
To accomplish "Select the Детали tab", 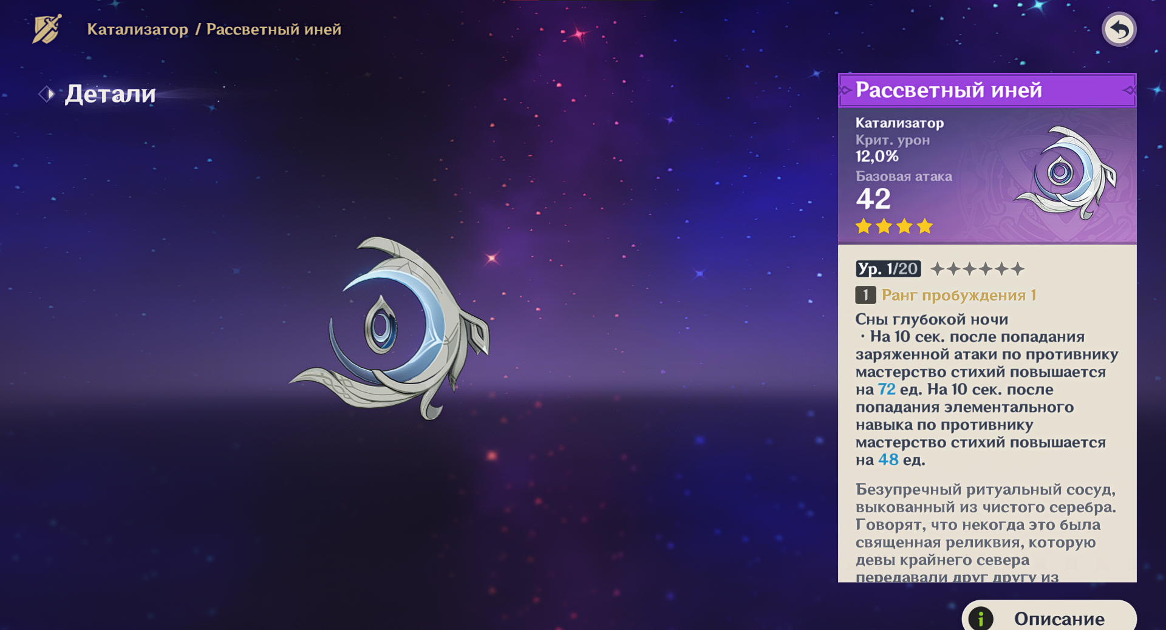I will click(110, 94).
